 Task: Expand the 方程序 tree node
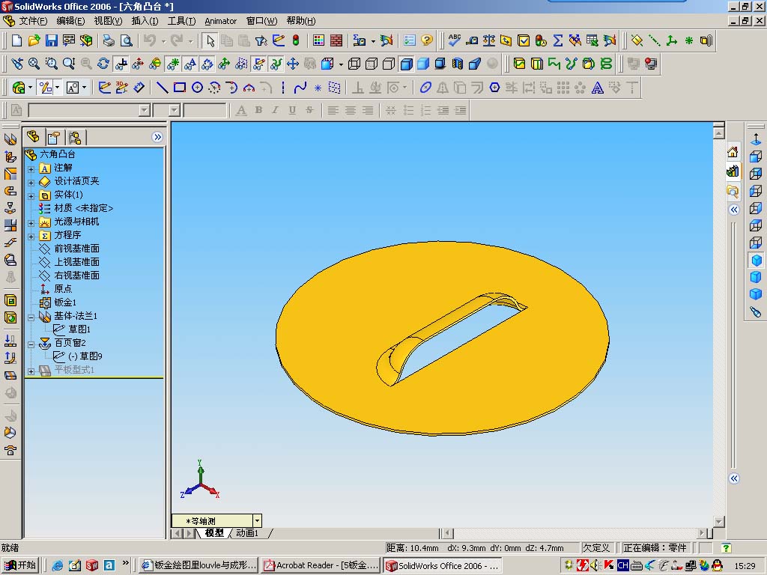click(x=31, y=237)
